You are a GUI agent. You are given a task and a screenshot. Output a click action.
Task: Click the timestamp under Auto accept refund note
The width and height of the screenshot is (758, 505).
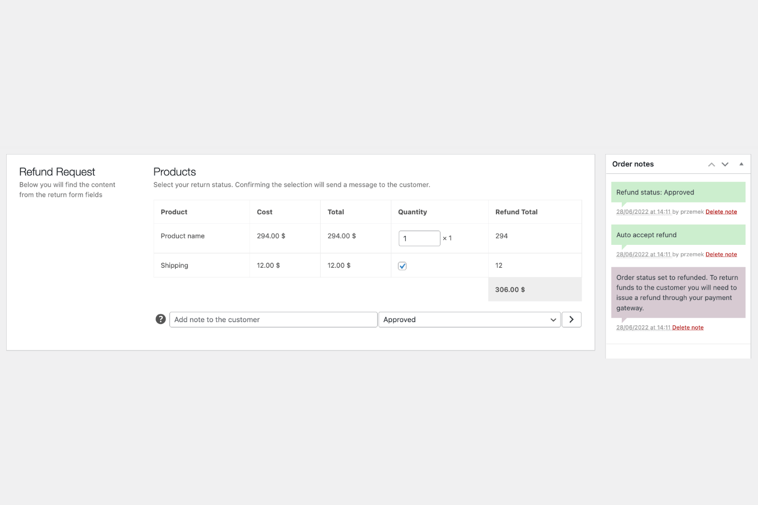(643, 254)
